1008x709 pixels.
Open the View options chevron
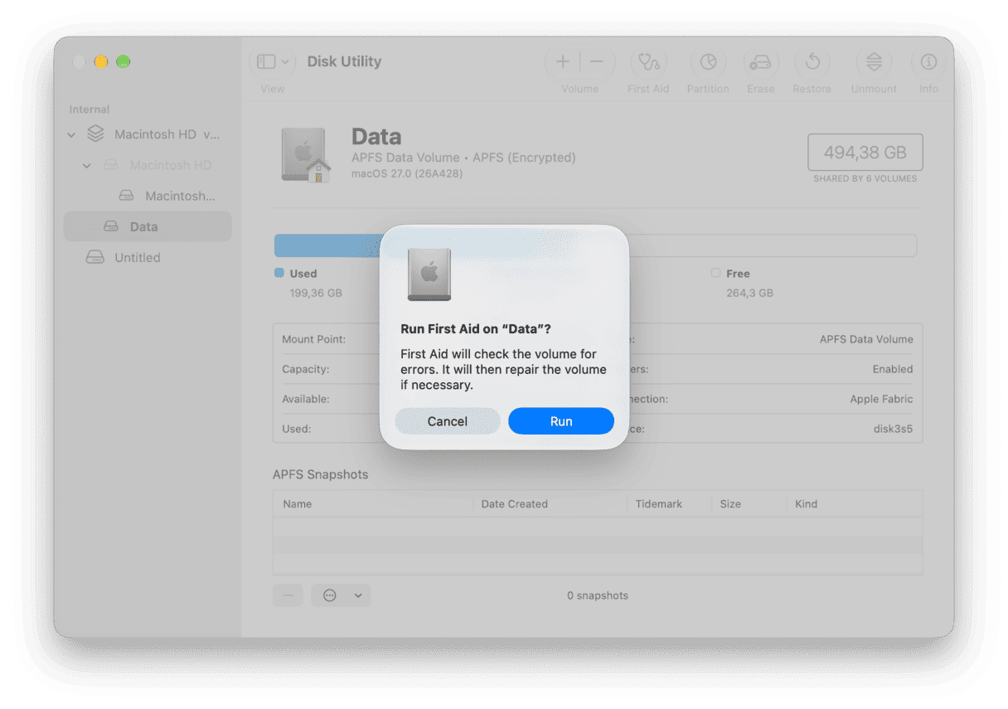285,61
